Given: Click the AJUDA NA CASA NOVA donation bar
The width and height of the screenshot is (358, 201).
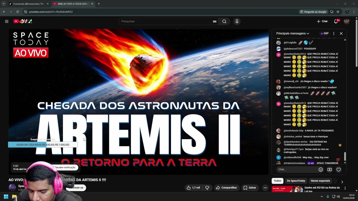Looking at the screenshot, I should pyautogui.click(x=43, y=145).
